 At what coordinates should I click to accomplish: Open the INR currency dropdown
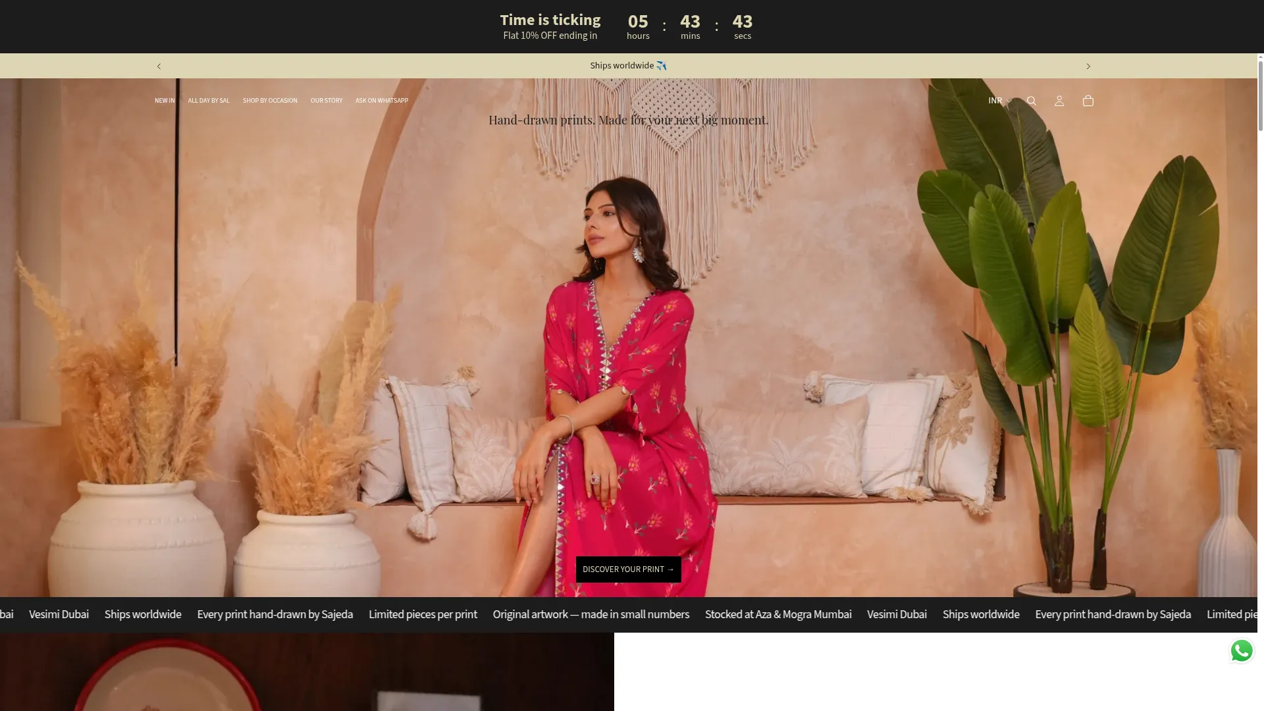coord(999,101)
